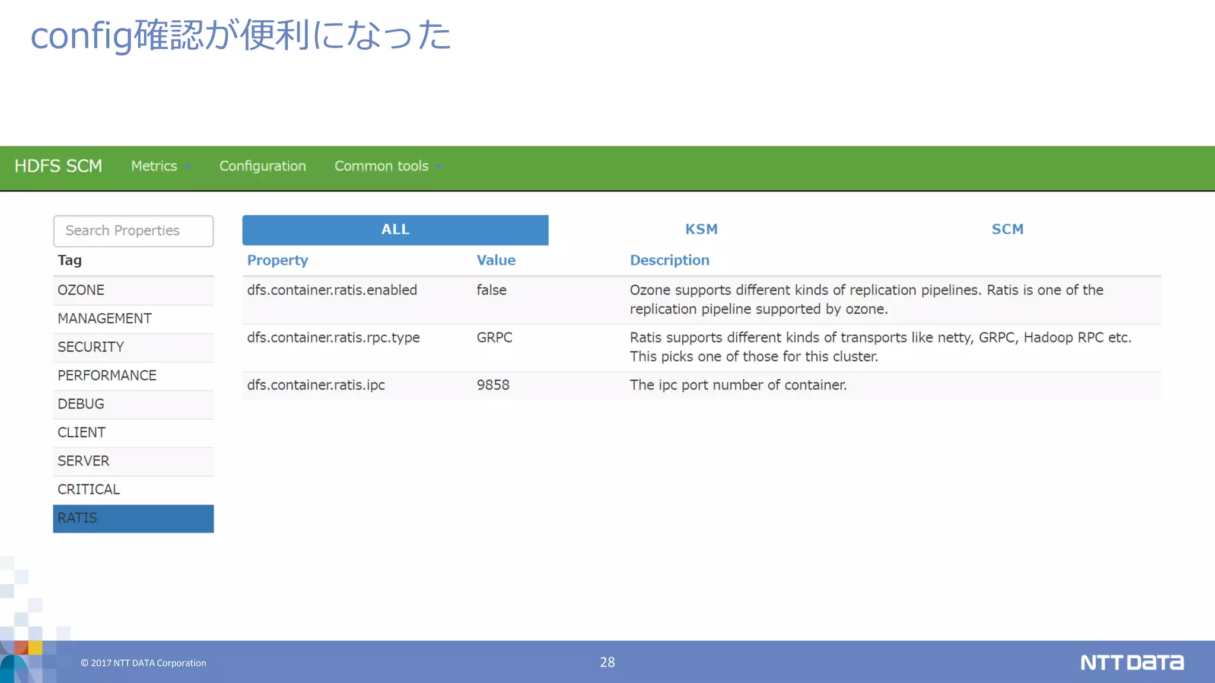
Task: Focus the Search Properties field
Action: pos(133,231)
